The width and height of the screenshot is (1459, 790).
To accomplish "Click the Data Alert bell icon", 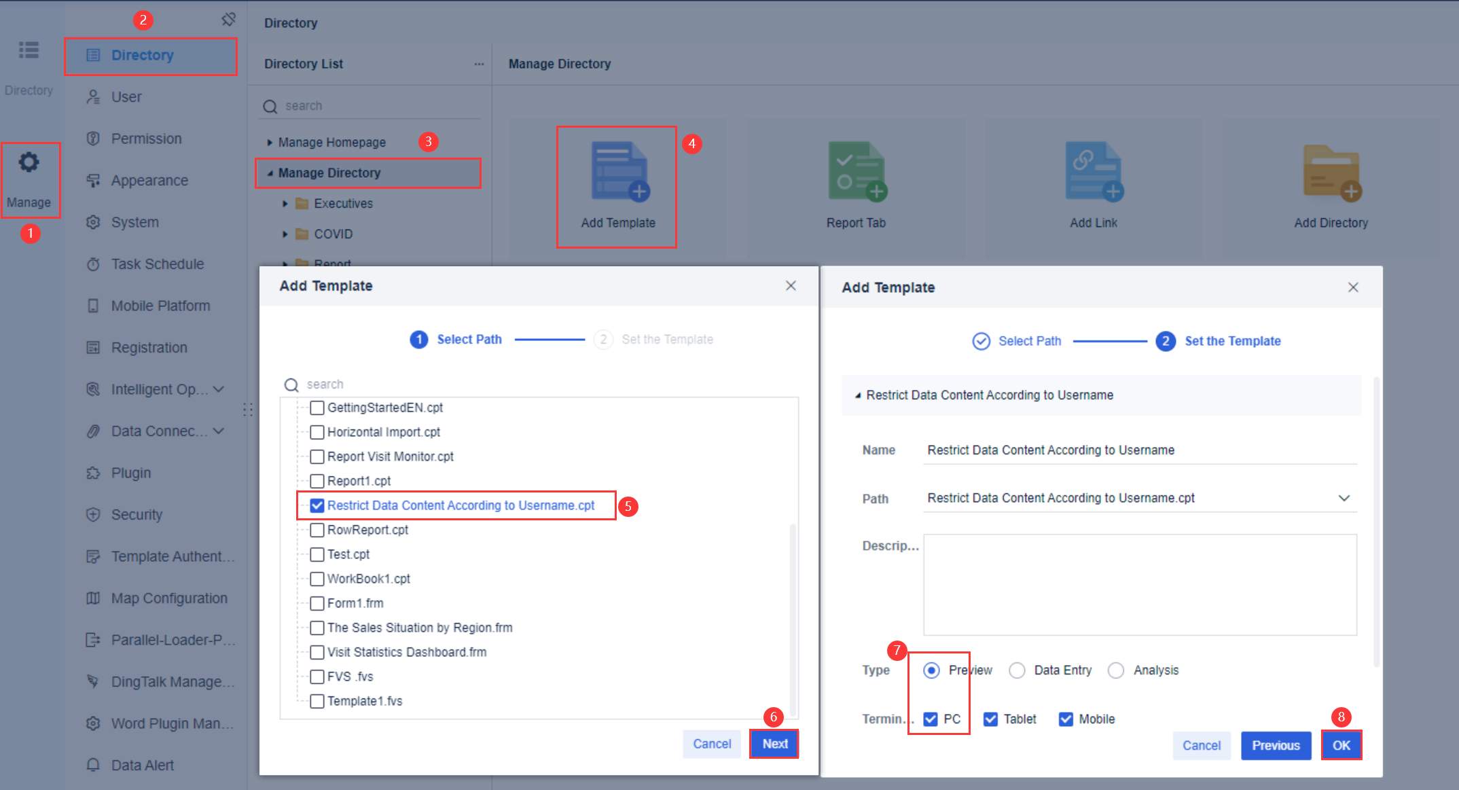I will [x=93, y=766].
